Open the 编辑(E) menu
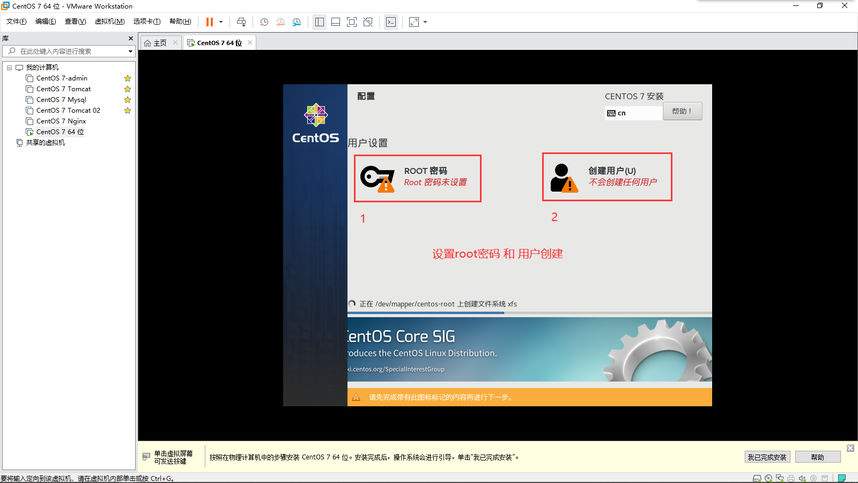The height and width of the screenshot is (483, 858). click(46, 21)
